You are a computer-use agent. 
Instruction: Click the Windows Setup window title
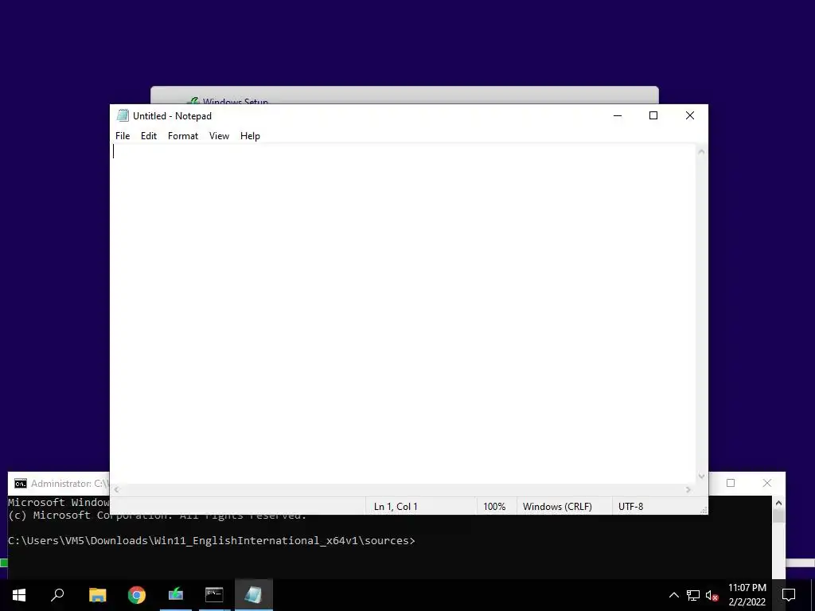(x=236, y=101)
